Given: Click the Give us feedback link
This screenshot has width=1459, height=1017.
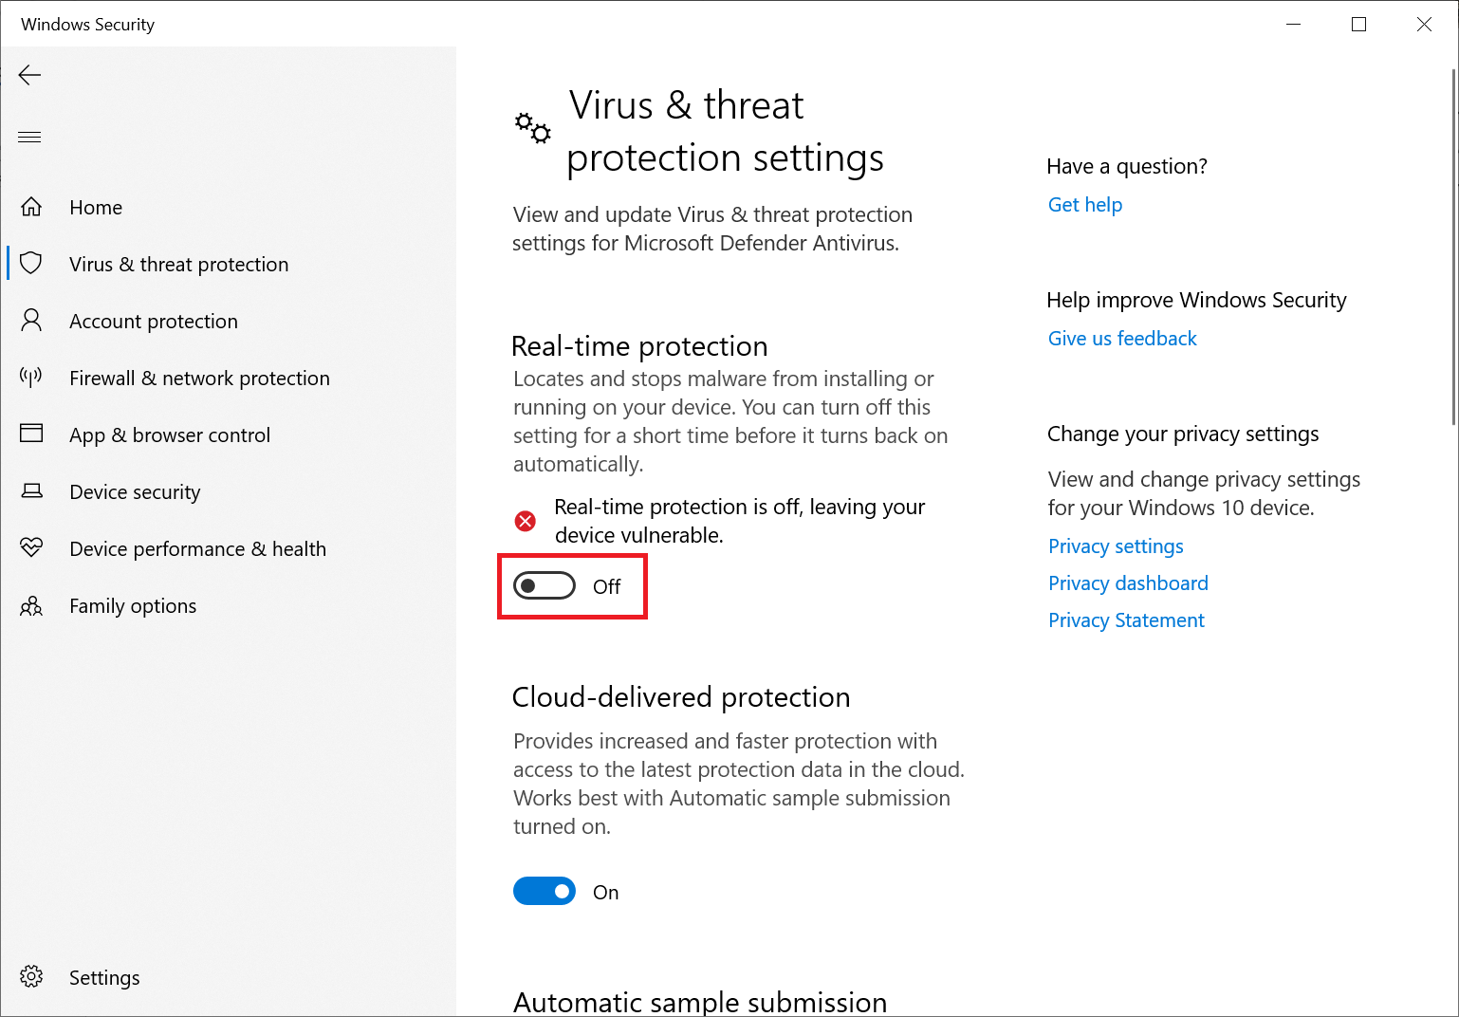Looking at the screenshot, I should [1122, 339].
